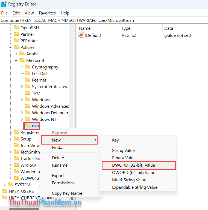Open the File menu
This screenshot has width=208, height=210.
coord(4,13)
